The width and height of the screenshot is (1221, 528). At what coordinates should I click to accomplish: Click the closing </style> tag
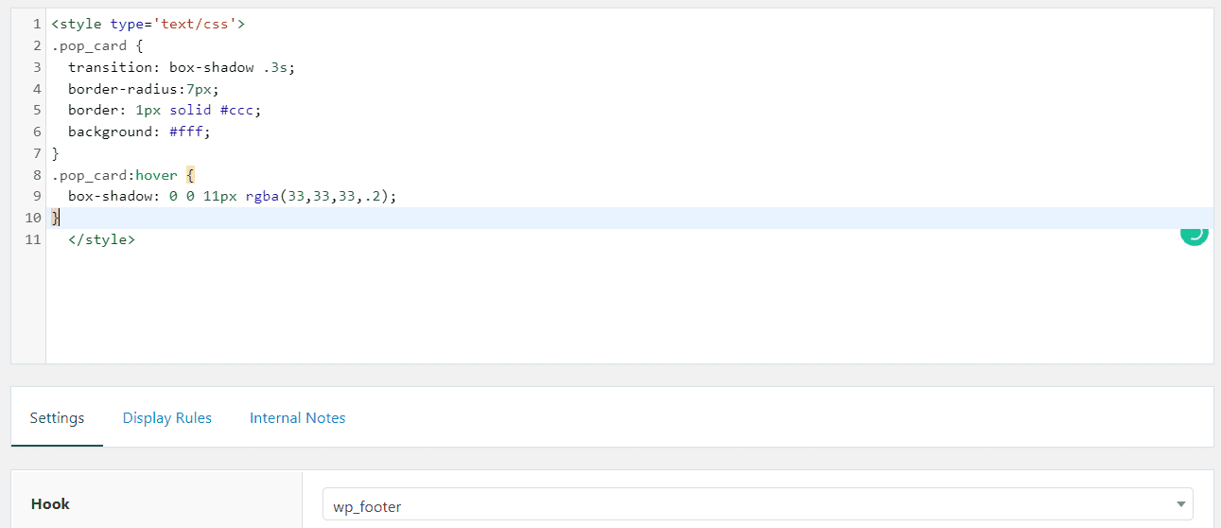pos(102,239)
